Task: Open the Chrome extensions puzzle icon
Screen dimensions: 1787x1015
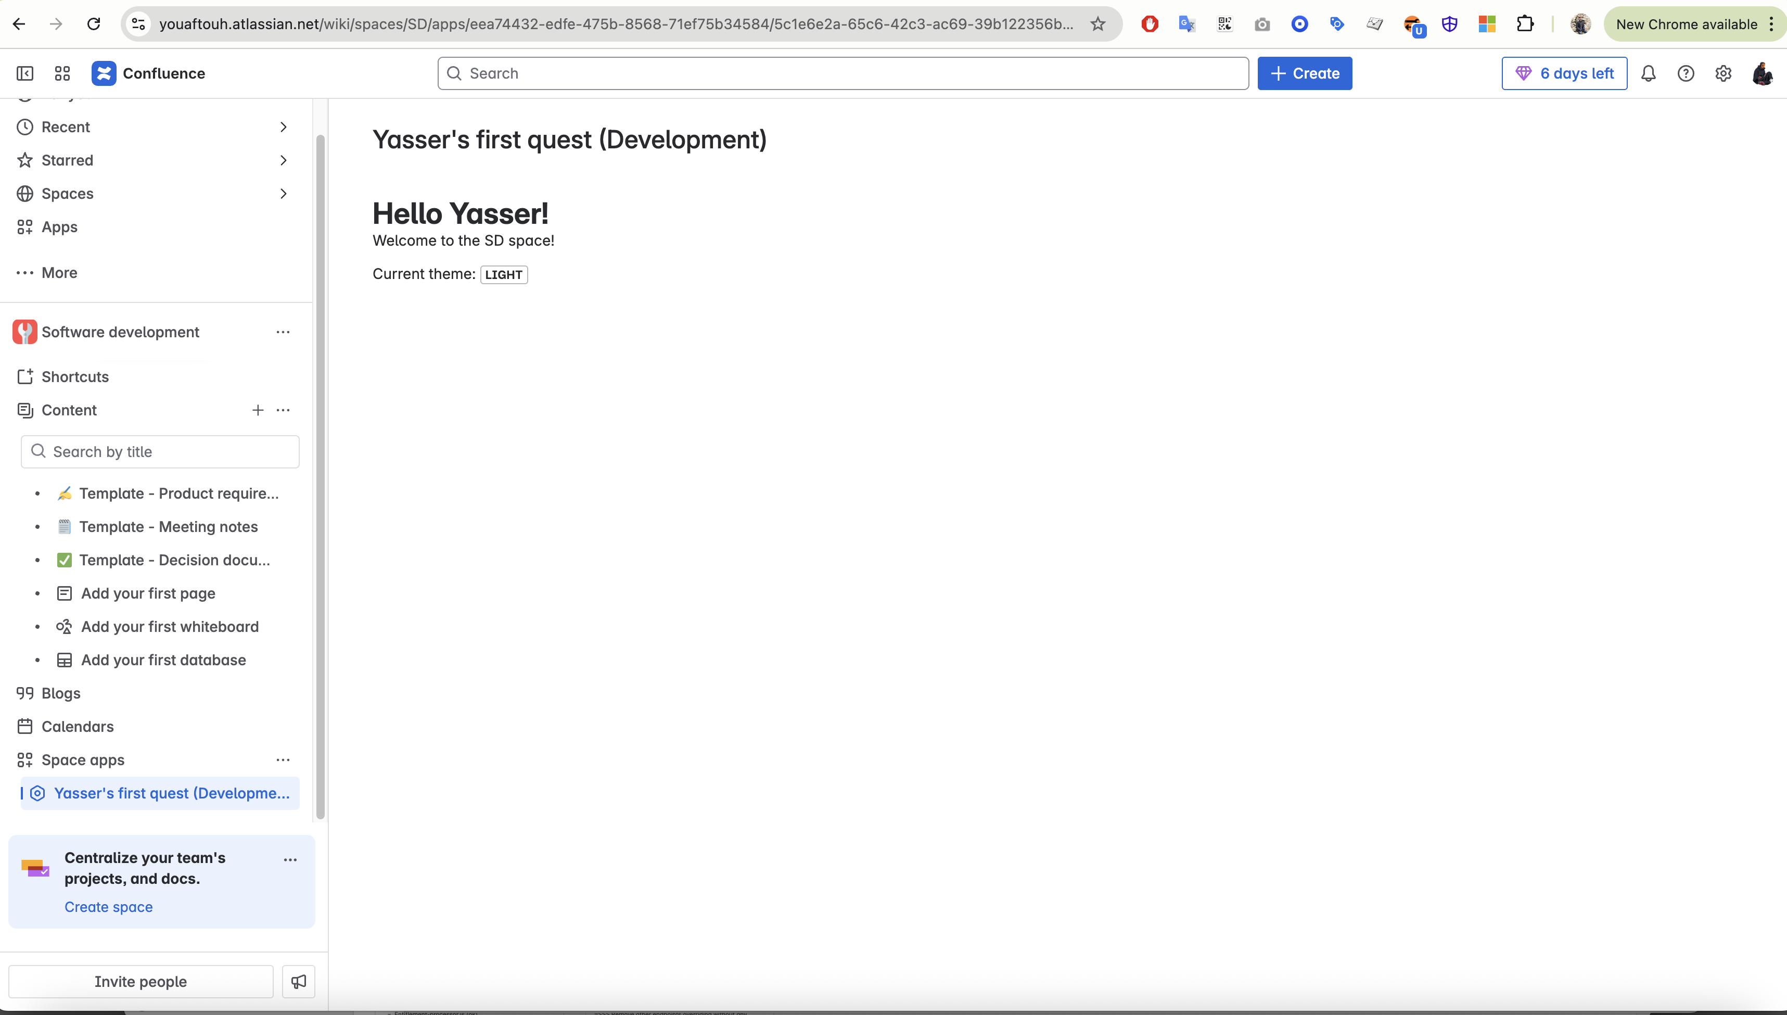Action: (1524, 24)
